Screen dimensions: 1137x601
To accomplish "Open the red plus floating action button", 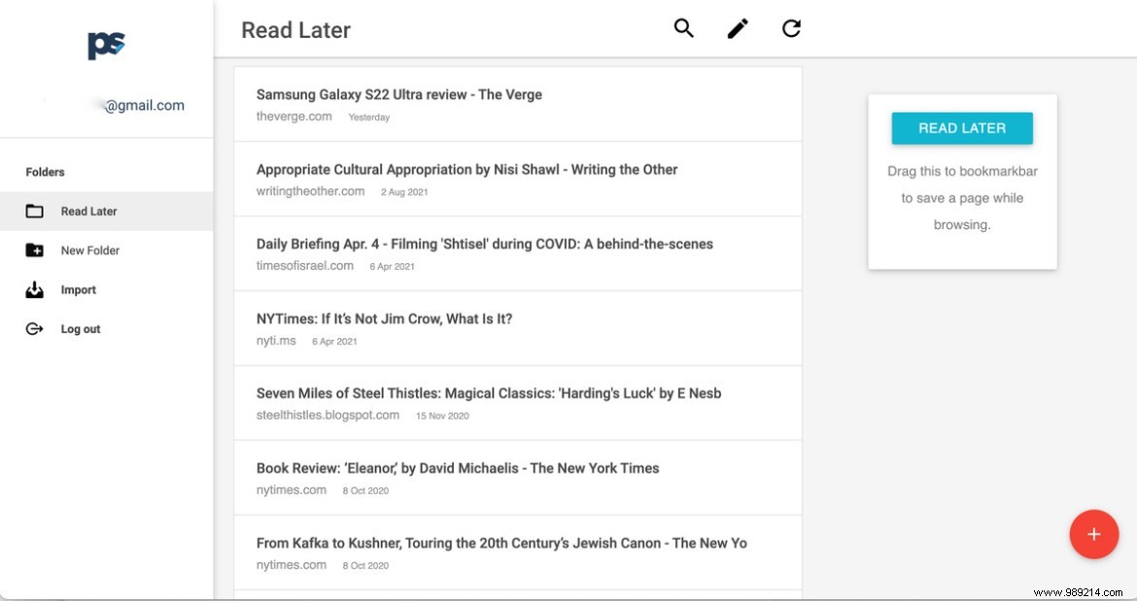I will coord(1094,533).
